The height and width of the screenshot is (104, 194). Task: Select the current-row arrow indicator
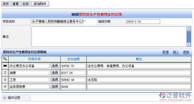click(x=5, y=66)
